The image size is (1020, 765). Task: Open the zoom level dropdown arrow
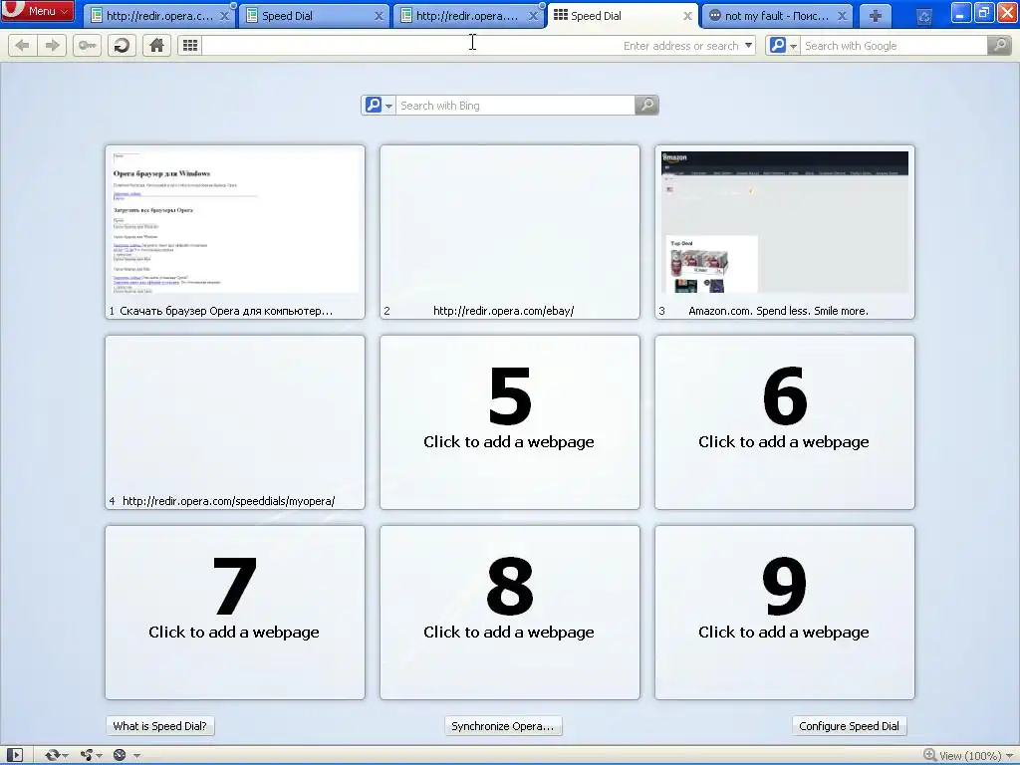[1010, 756]
